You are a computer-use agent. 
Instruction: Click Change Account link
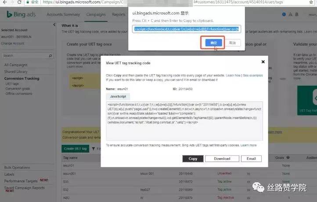click(x=13, y=43)
